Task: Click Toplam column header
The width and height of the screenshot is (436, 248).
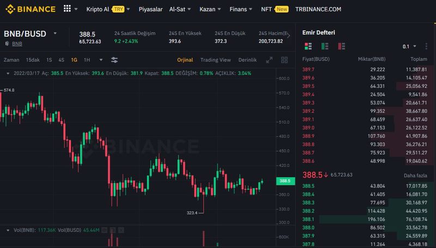Action: pos(419,59)
